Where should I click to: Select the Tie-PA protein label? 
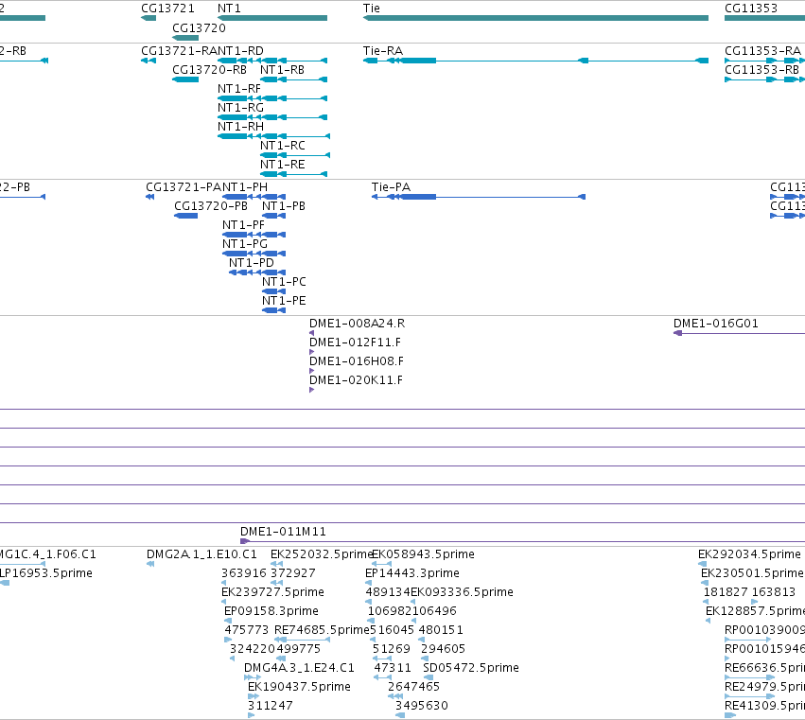point(392,187)
